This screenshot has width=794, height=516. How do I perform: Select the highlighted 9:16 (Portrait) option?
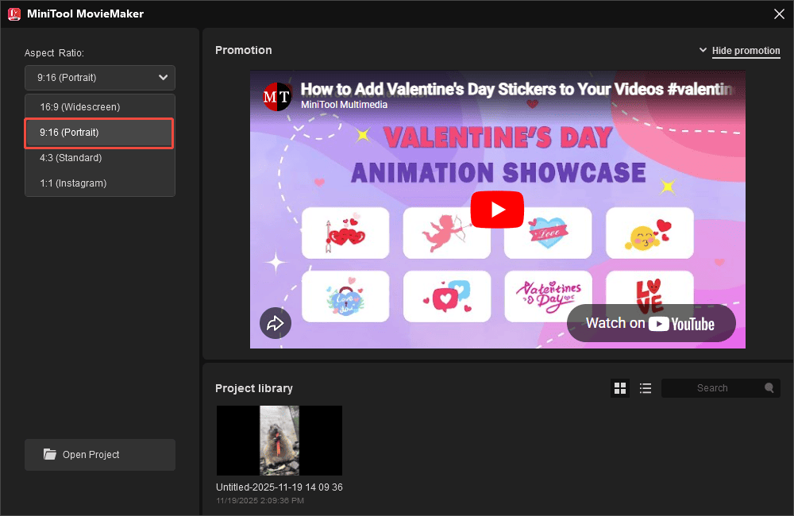click(99, 133)
